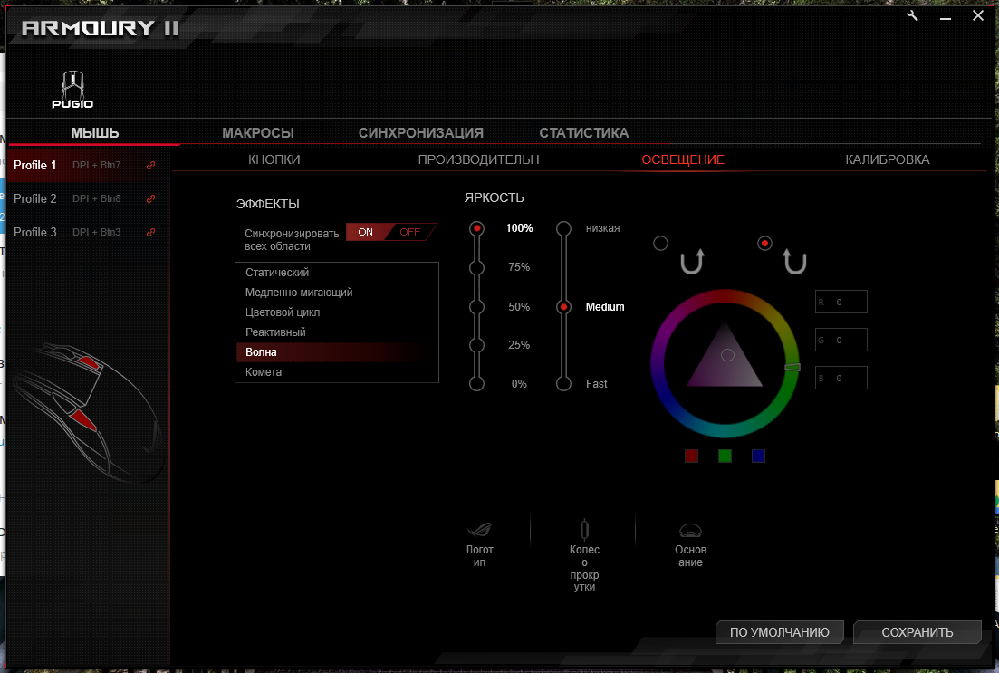Viewport: 999px width, 673px height.
Task: Select the right direction radio button
Action: (x=765, y=244)
